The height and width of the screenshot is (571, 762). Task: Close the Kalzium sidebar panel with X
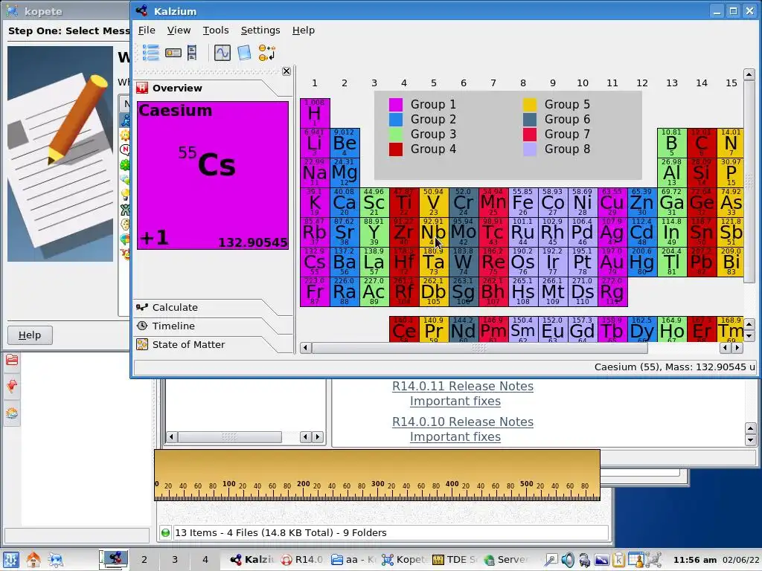pyautogui.click(x=286, y=71)
